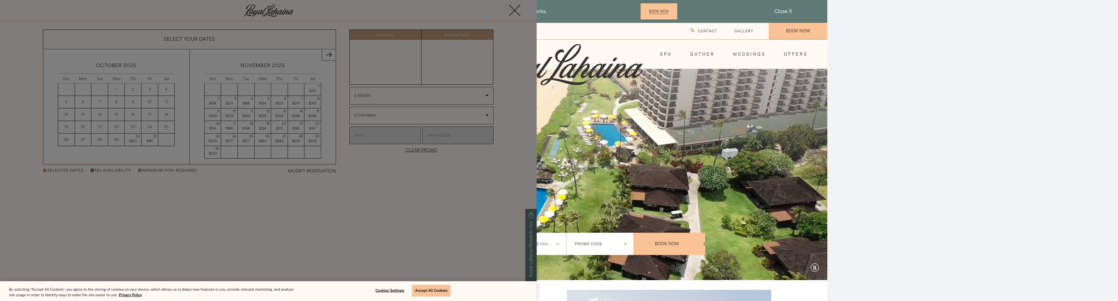Click the Book Now banner button
1118x301 pixels.
click(659, 11)
